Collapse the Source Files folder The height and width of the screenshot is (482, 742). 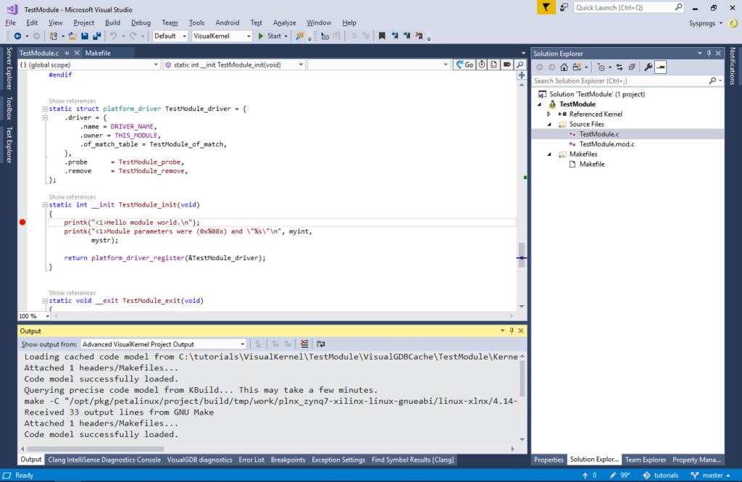coord(548,124)
